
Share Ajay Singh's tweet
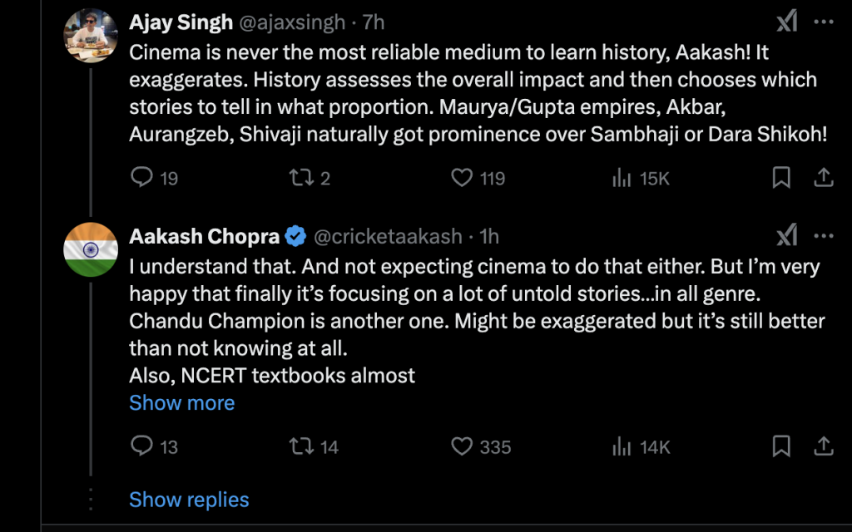coord(824,177)
